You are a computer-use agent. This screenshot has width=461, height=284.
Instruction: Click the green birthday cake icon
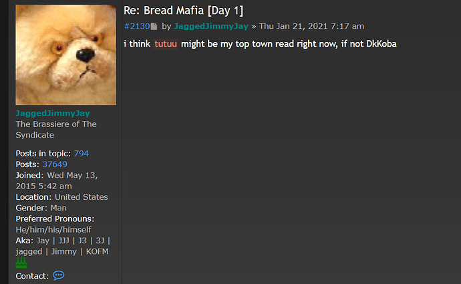tap(21, 263)
